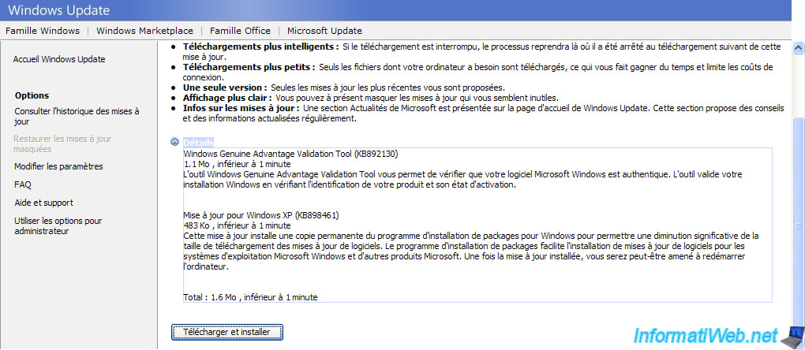Click the Détails heading label
Viewport: 805px width, 350px height.
(x=198, y=143)
